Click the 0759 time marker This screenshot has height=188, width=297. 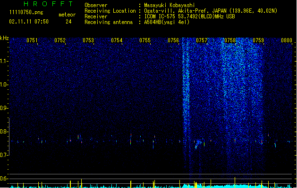click(258, 40)
